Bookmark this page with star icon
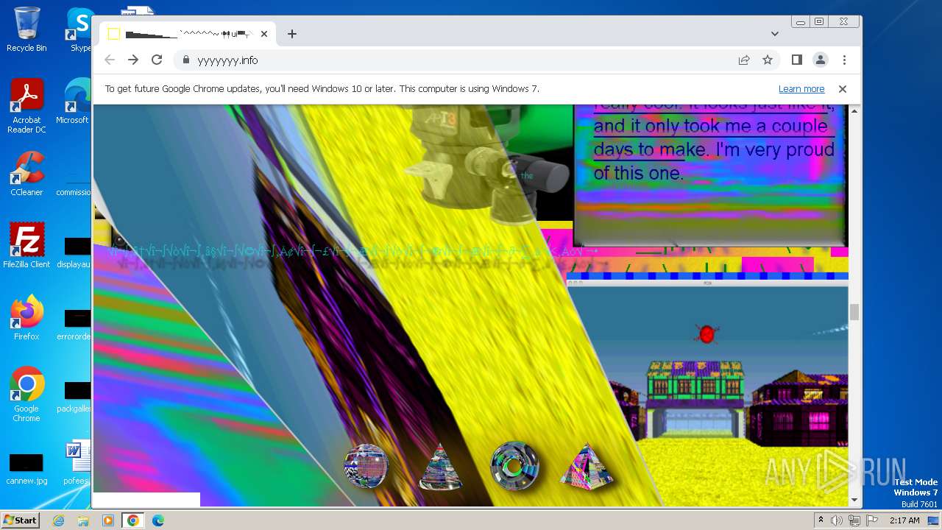The image size is (942, 530). coord(768,60)
